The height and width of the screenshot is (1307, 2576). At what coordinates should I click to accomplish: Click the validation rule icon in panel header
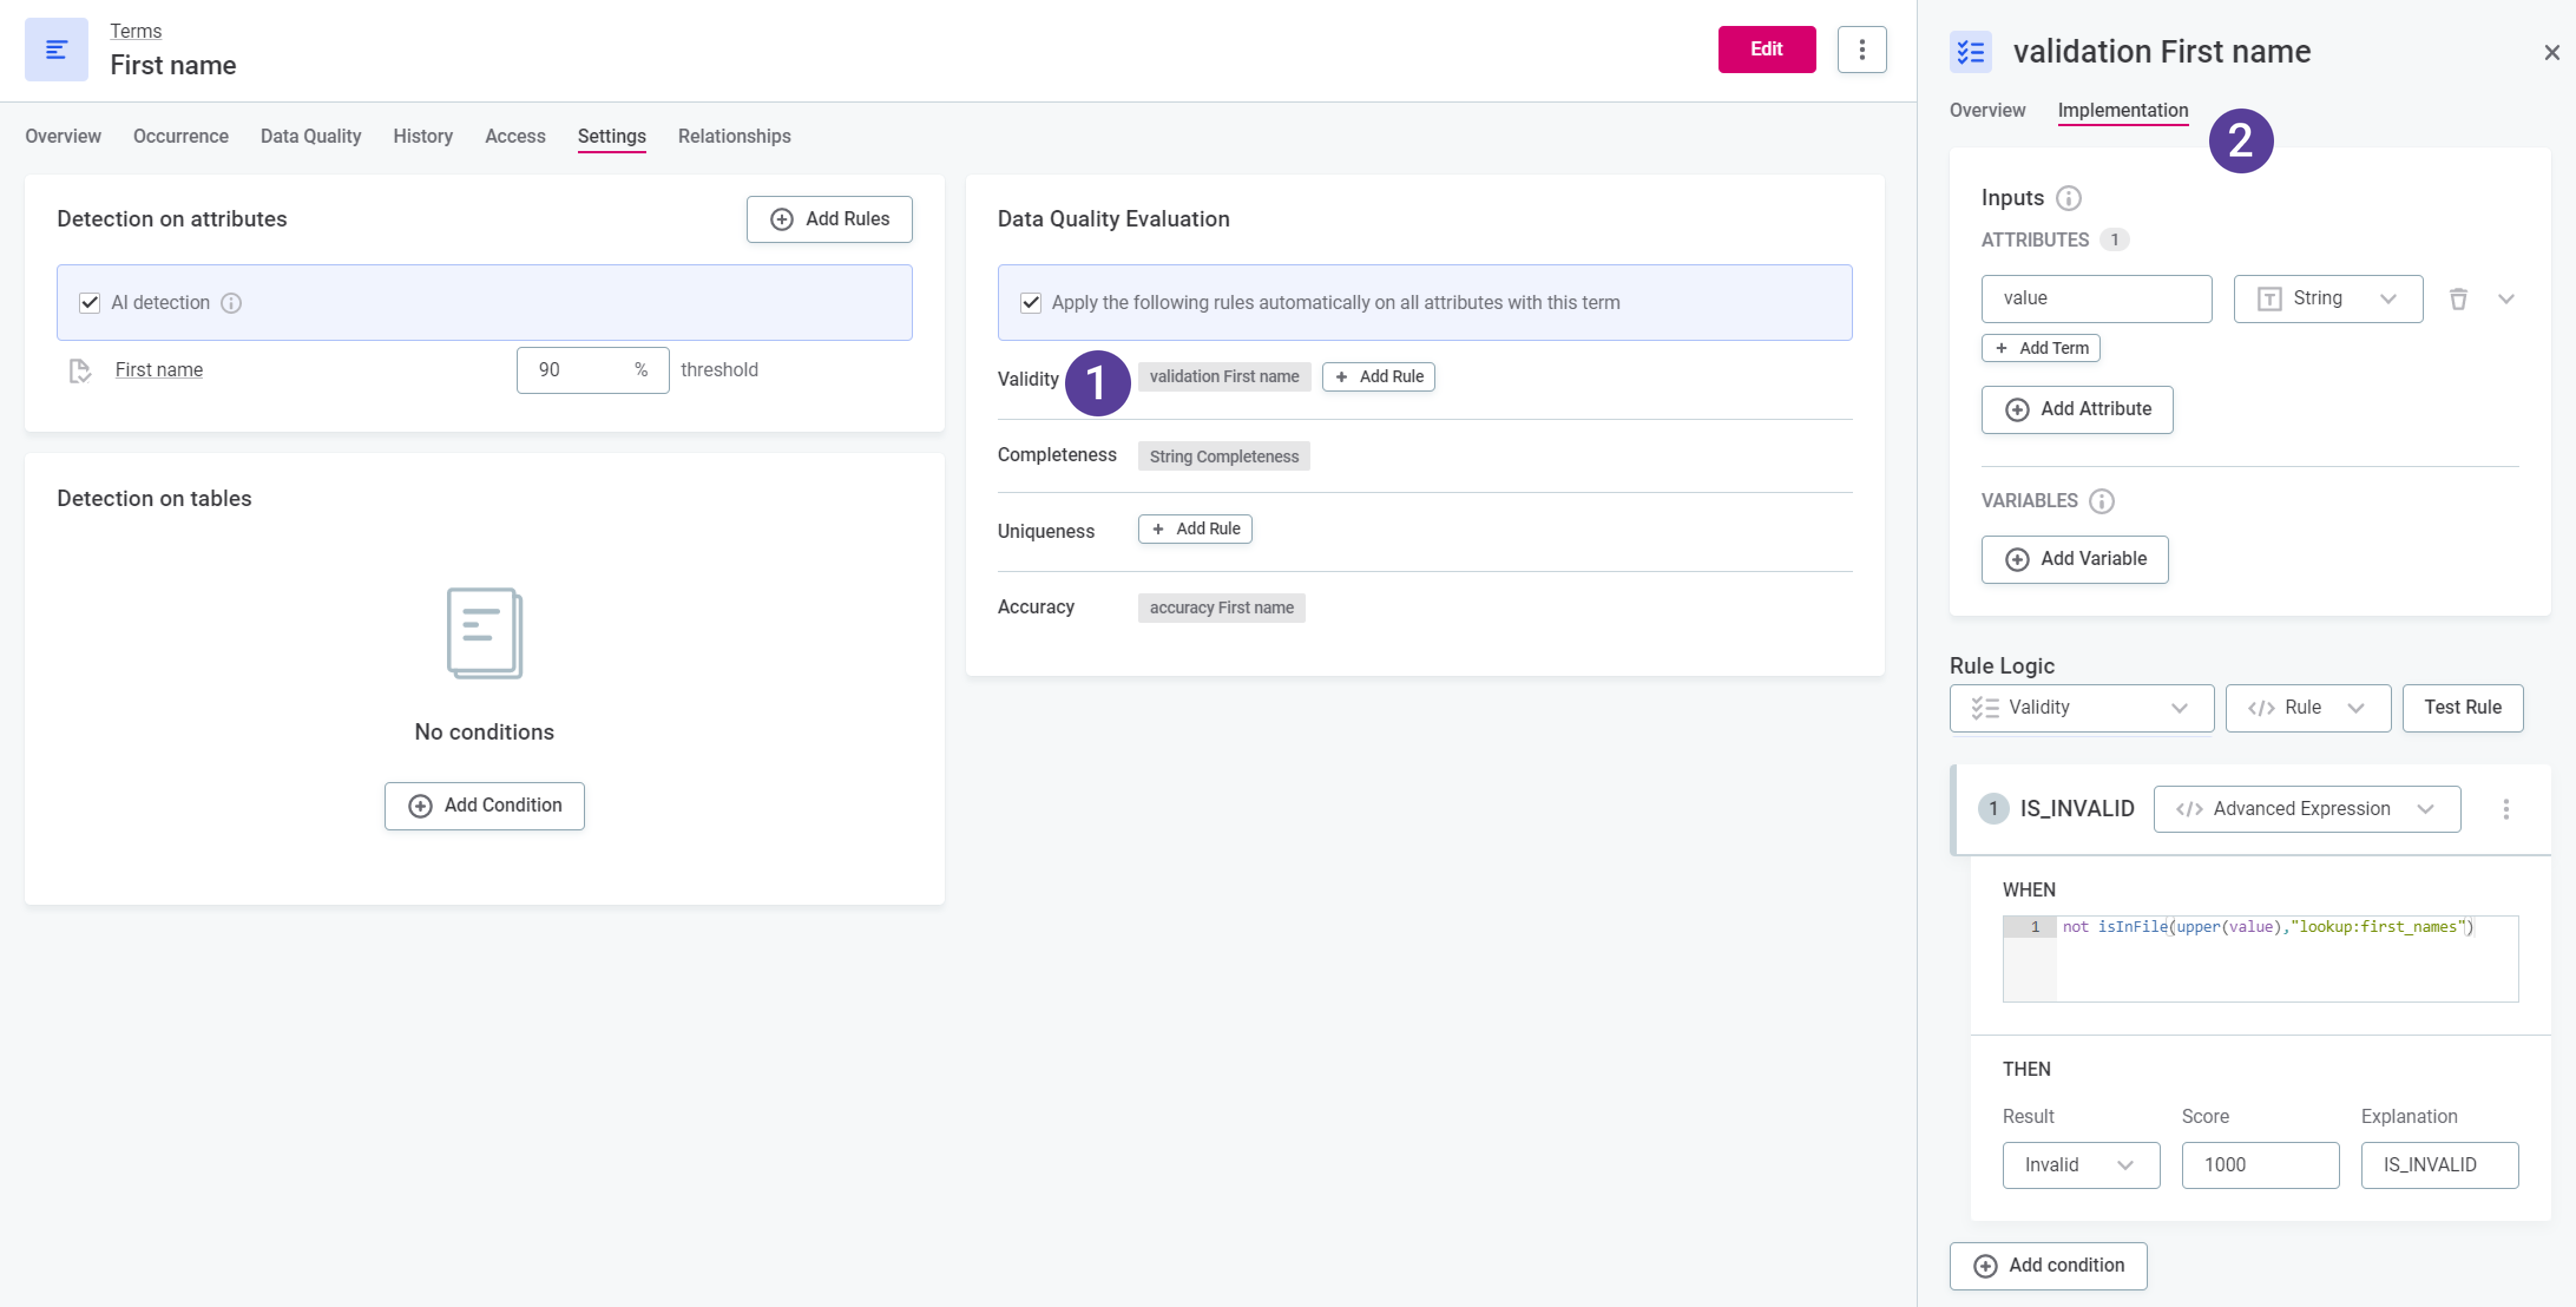[1970, 52]
